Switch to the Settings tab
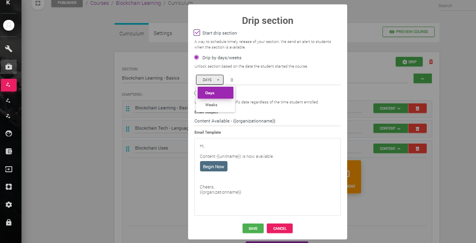 163,33
